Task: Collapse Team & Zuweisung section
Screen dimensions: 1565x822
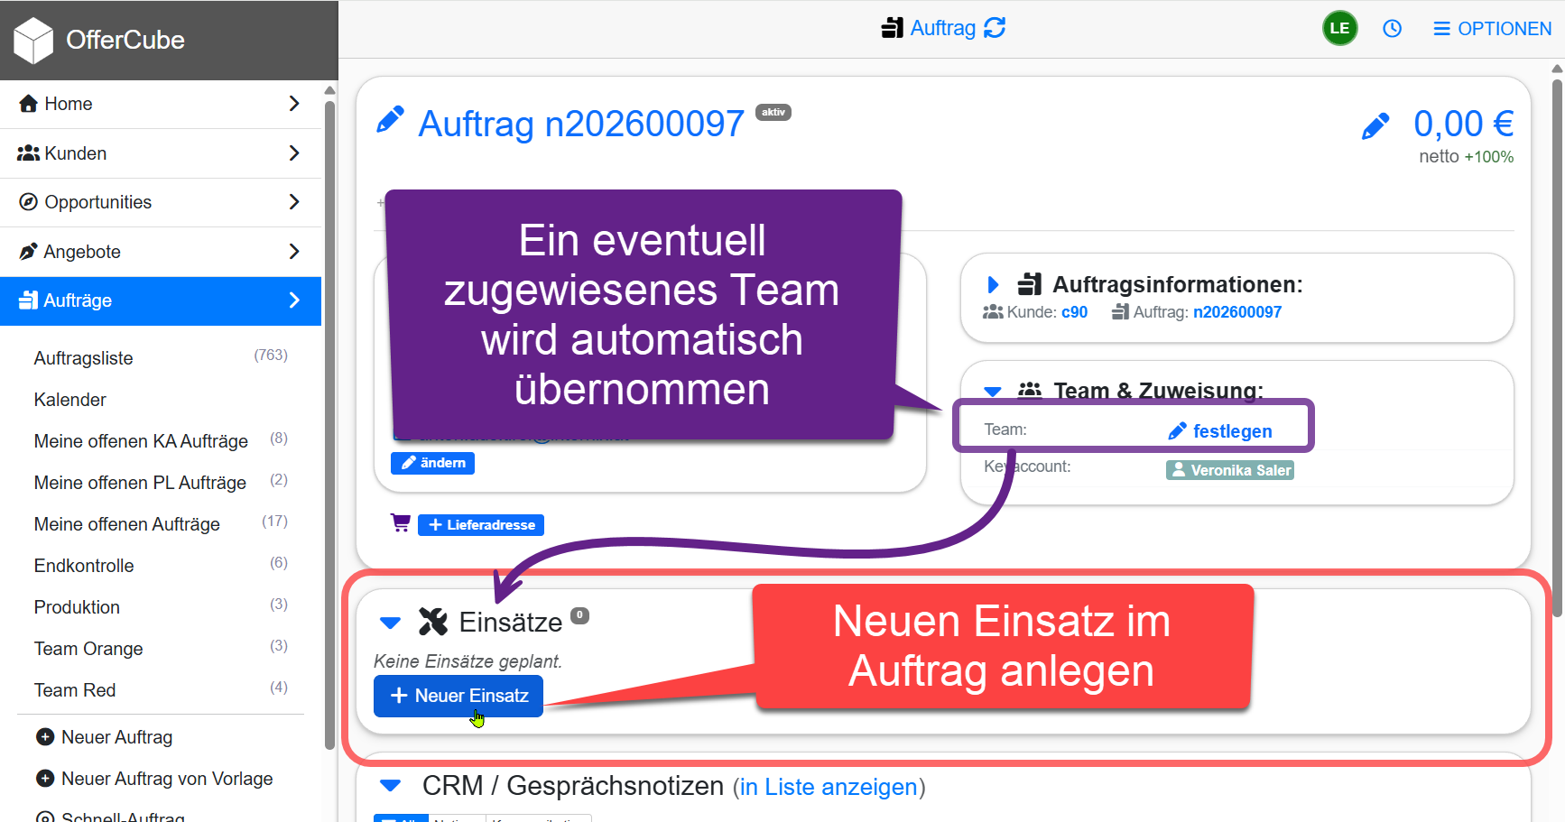Action: click(993, 392)
